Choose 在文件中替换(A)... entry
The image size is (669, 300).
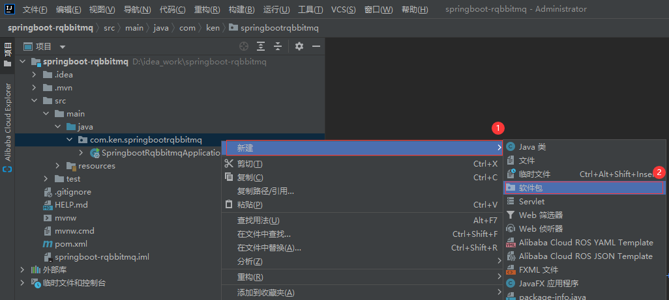(363, 248)
